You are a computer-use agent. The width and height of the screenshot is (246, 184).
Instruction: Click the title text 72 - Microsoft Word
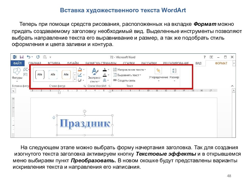coord(123,57)
